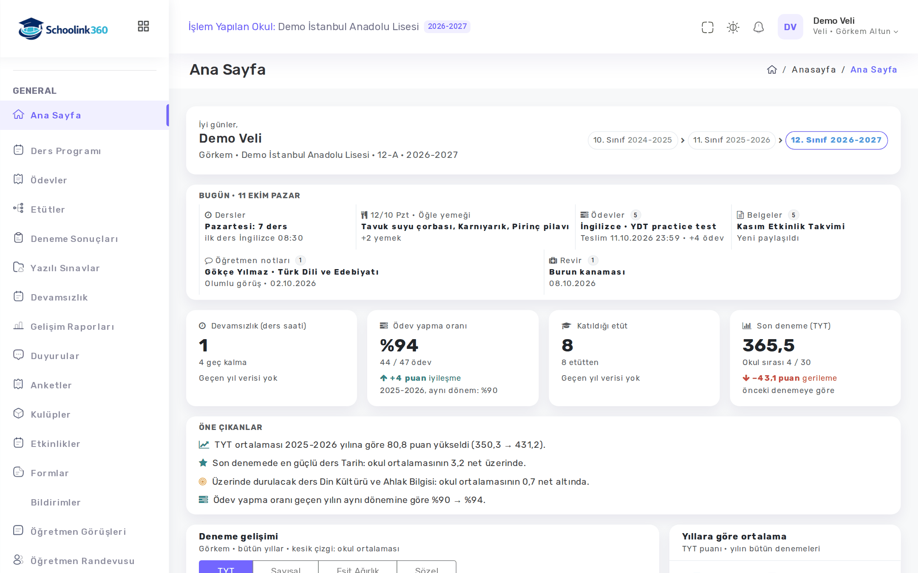
Task: Enter fullscreen mode via the header icon
Action: tap(708, 28)
